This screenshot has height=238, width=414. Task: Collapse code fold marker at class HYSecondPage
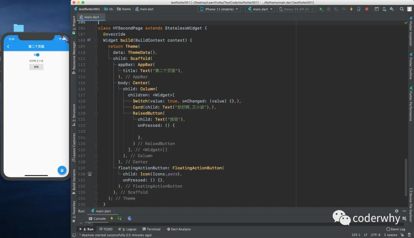[97, 28]
